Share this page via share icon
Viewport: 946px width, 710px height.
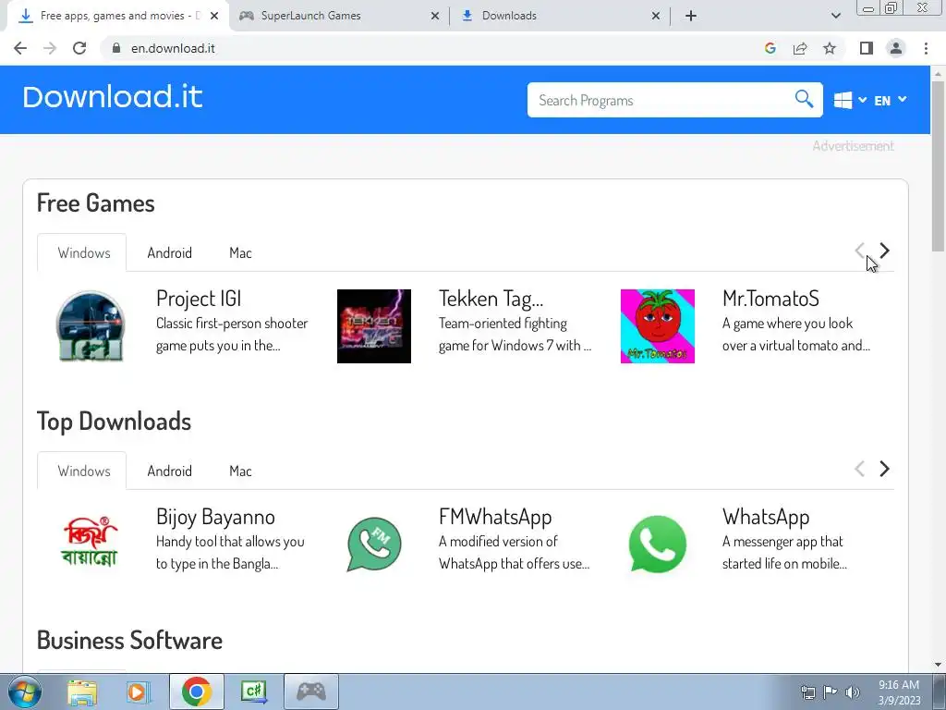tap(800, 48)
